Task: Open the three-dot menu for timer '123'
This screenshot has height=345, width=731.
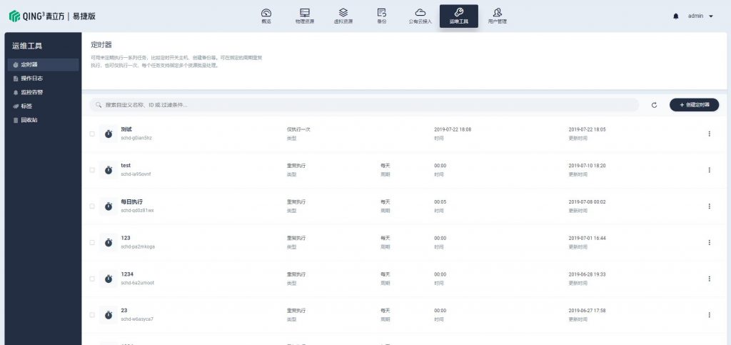Action: click(x=709, y=242)
